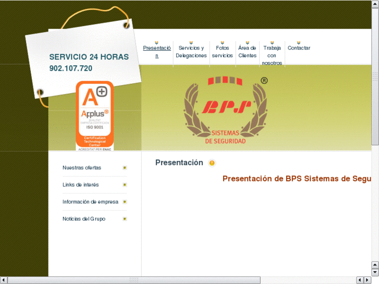This screenshot has width=379, height=284.
Task: Click chevron icon above Trabaja con nosotros
Action: (x=272, y=43)
